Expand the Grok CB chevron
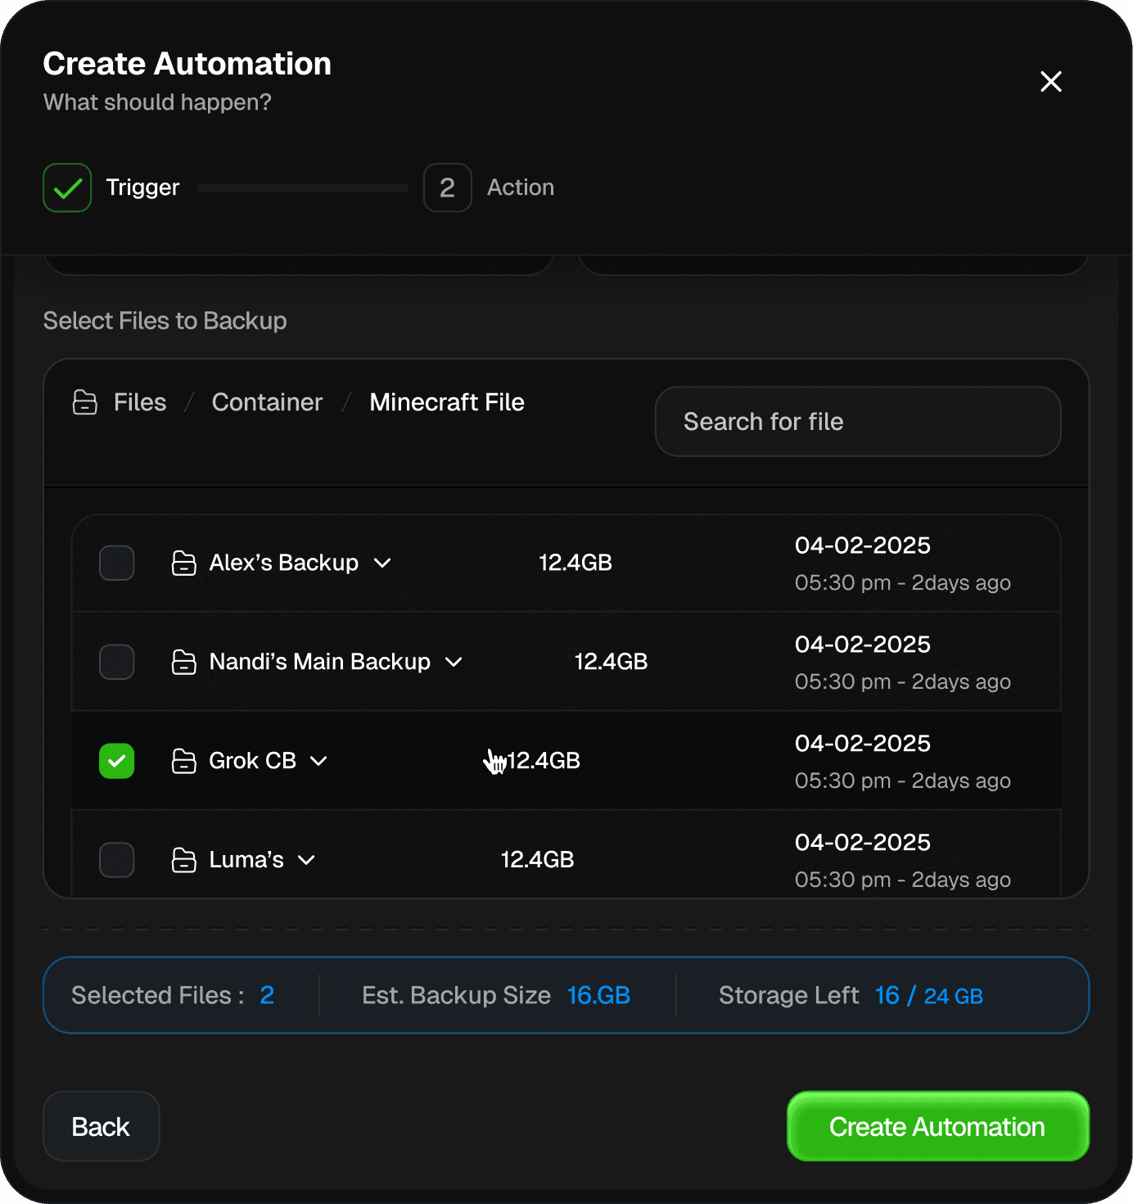Image resolution: width=1133 pixels, height=1204 pixels. click(318, 761)
